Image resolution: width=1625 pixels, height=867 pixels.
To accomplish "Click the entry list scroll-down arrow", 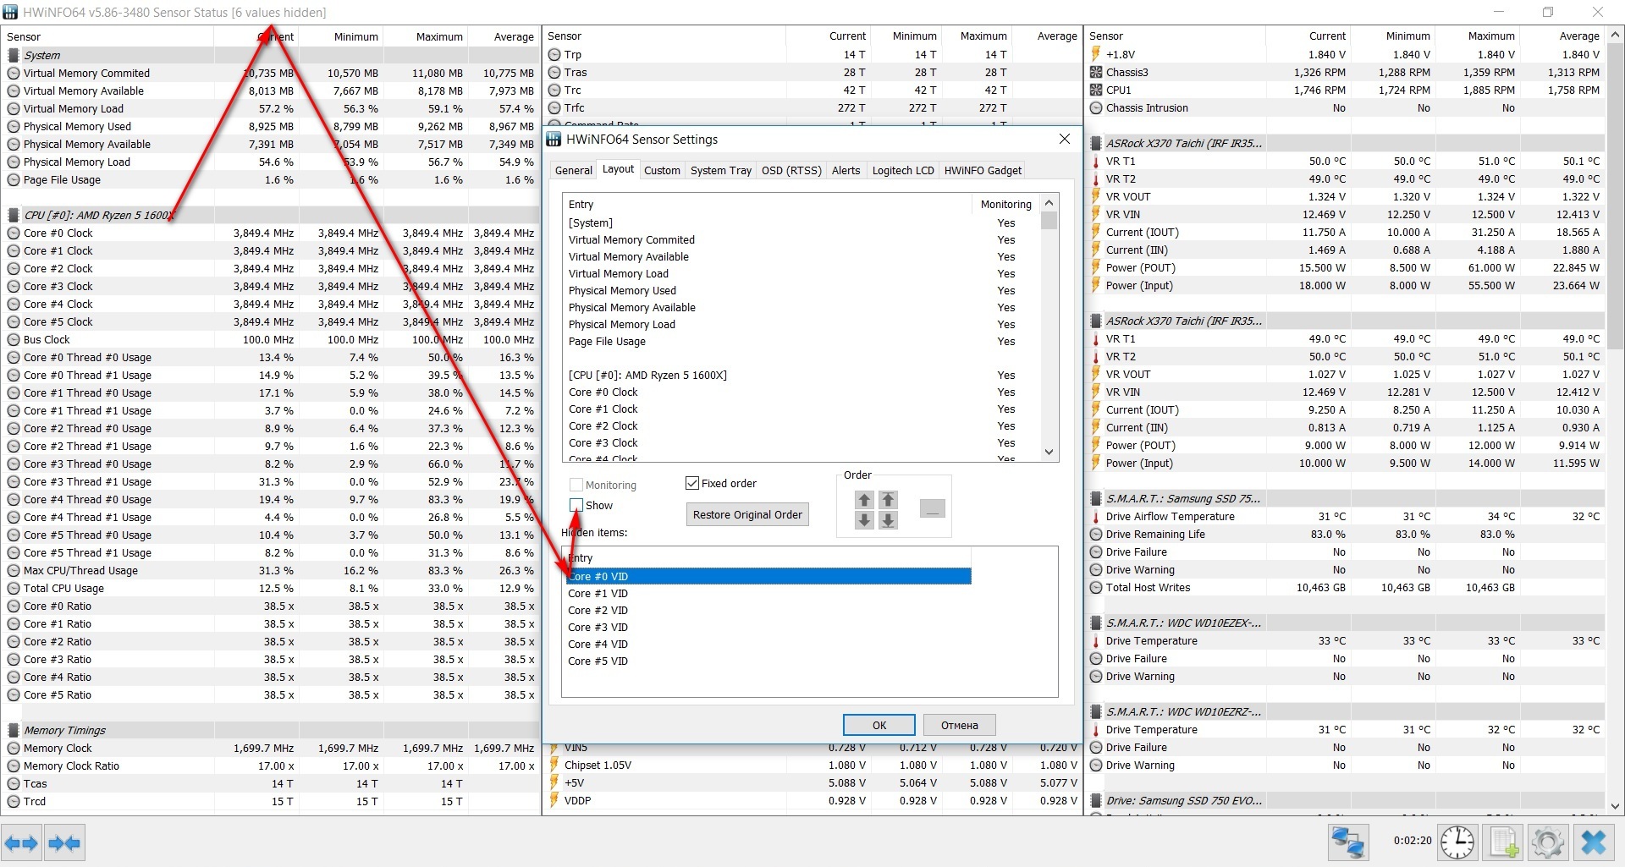I will point(1049,453).
